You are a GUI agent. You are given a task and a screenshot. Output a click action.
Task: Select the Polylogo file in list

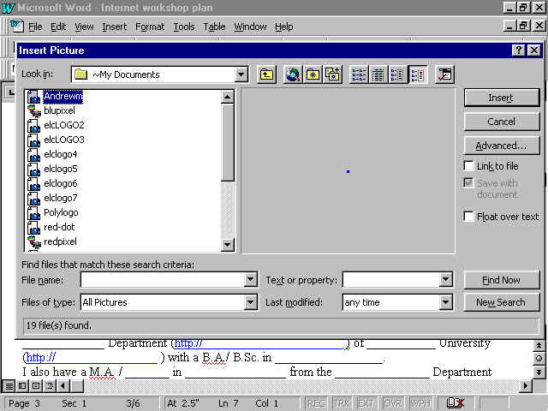point(60,212)
